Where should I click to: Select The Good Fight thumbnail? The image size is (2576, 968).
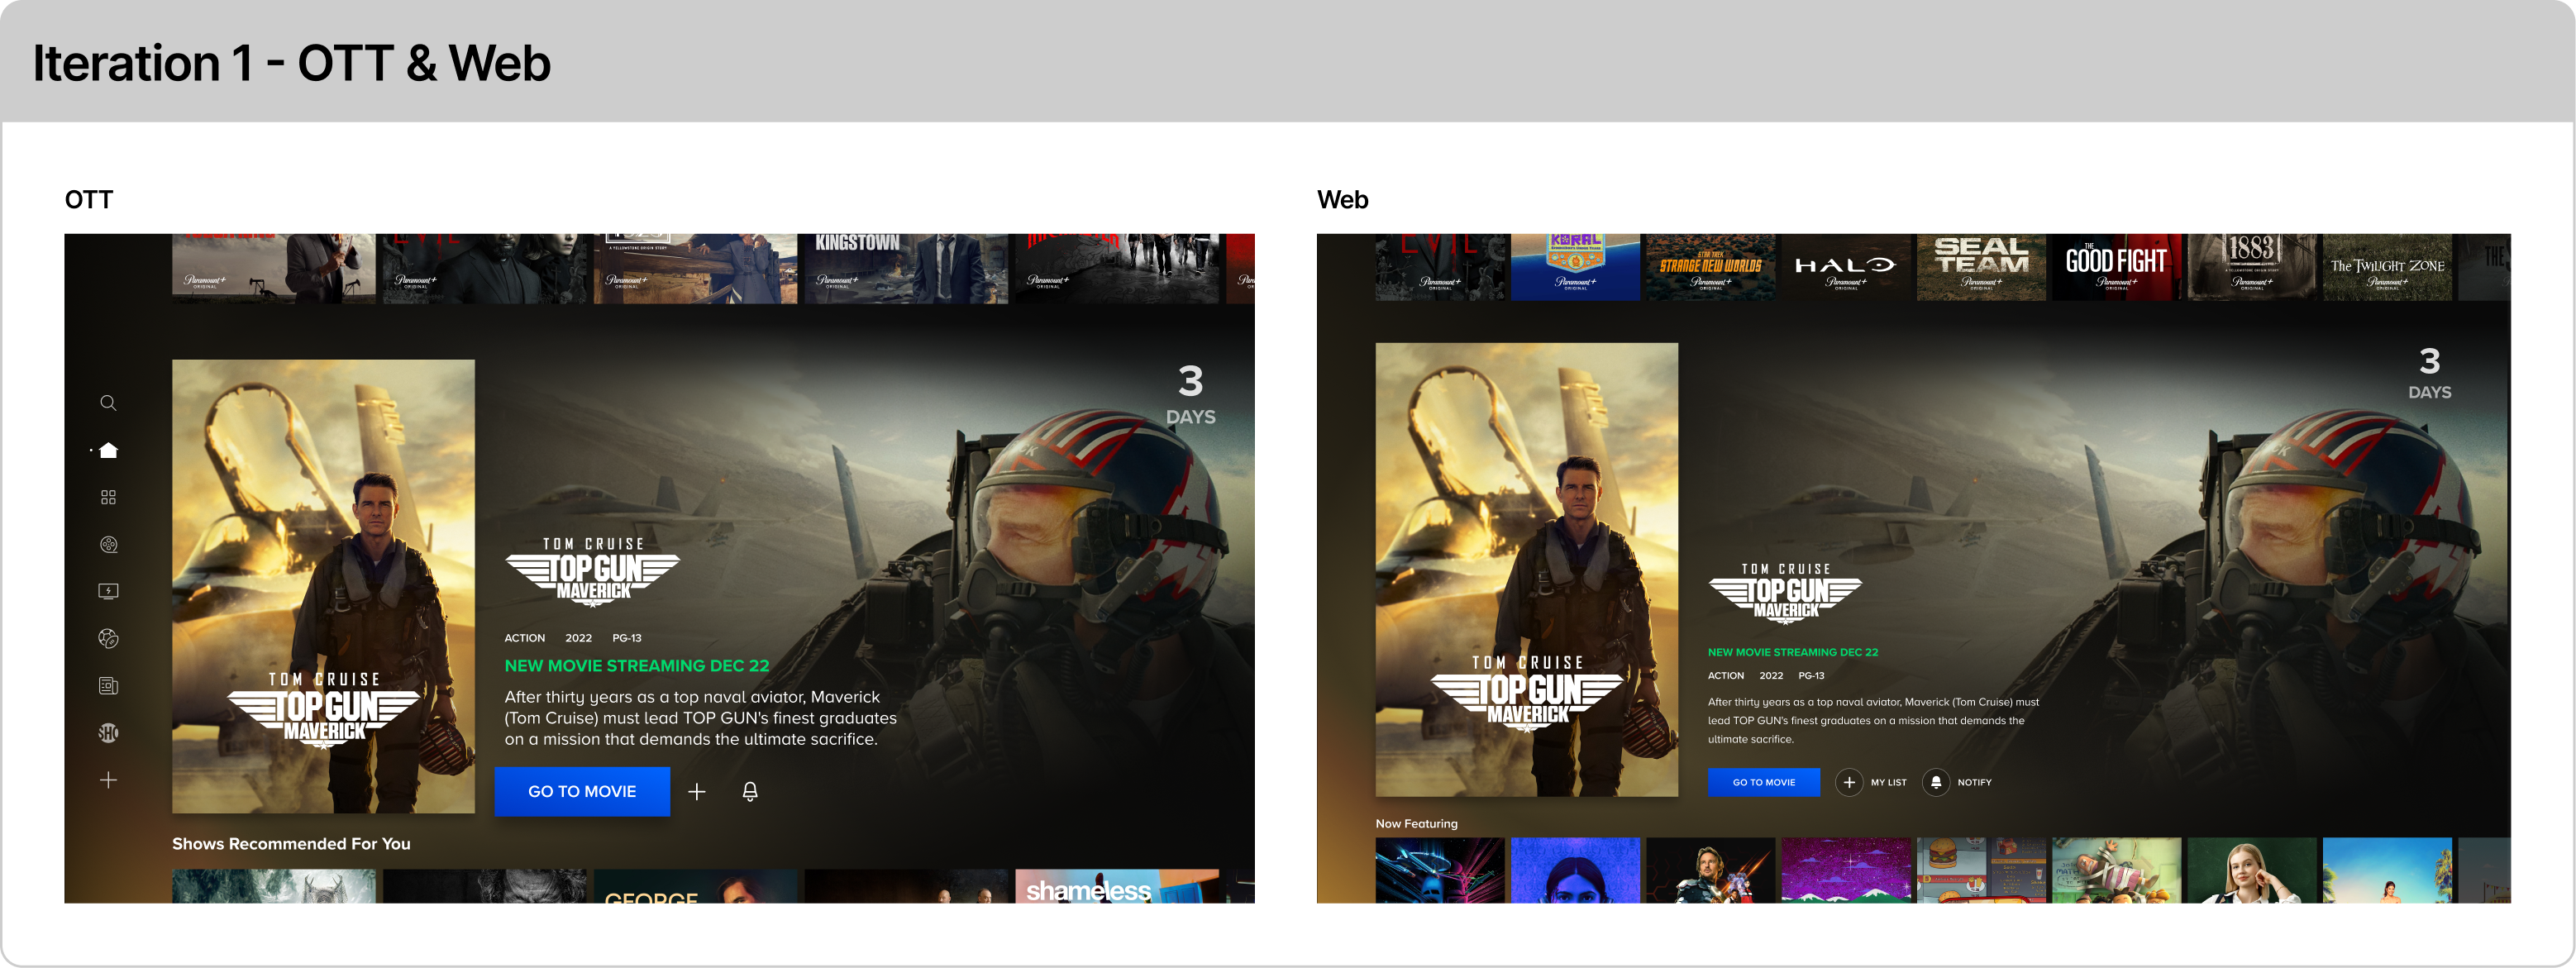(x=2115, y=267)
